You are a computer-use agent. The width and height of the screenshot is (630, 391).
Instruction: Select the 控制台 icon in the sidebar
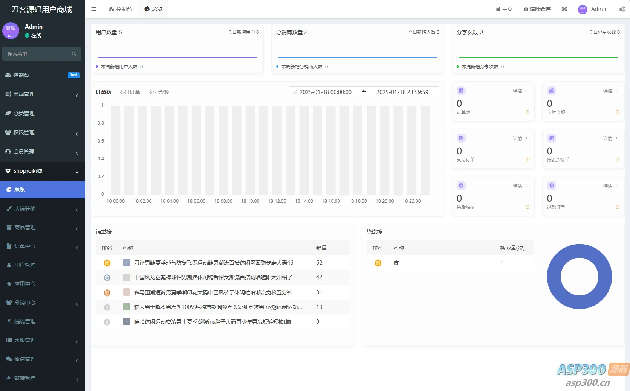8,75
